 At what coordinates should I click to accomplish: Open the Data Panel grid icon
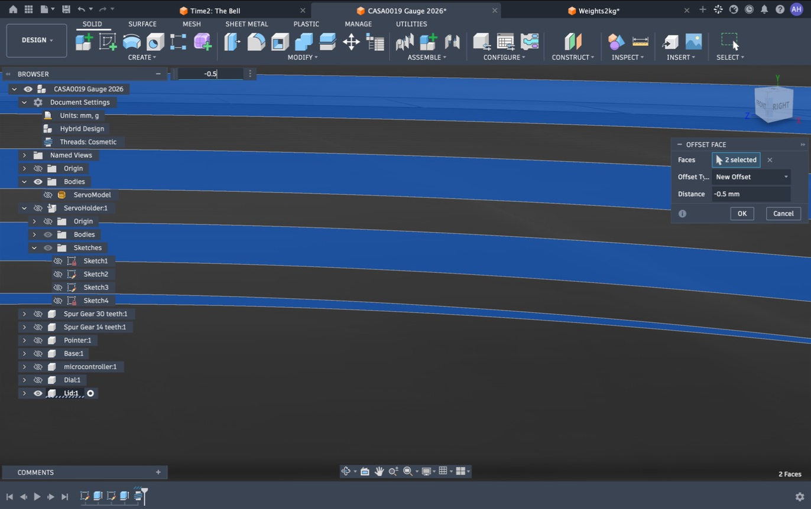coord(28,10)
